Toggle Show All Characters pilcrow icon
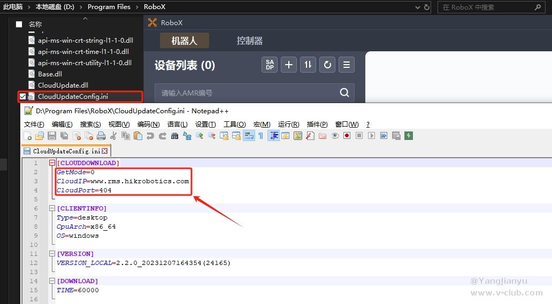Screen dimensions: 552x304 click(x=261, y=136)
